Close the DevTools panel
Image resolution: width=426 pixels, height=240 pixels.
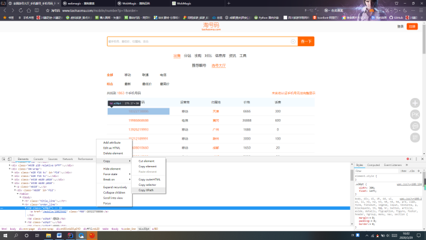422,159
